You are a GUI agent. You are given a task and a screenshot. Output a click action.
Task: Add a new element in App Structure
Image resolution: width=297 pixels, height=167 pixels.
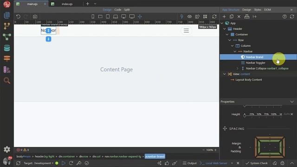224,17
